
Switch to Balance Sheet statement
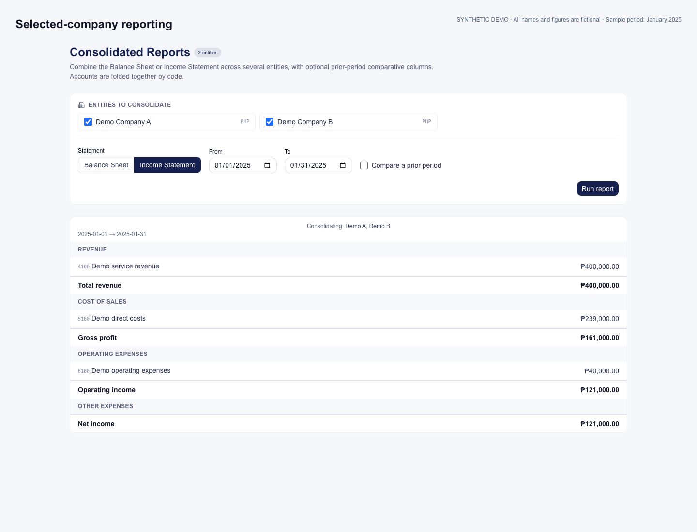[x=106, y=165]
